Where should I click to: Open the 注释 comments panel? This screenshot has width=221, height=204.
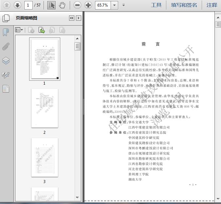coord(212,5)
